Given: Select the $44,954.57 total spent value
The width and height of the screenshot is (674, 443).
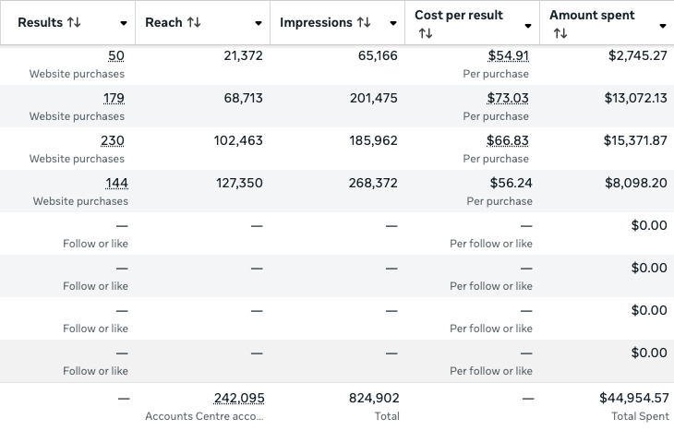Looking at the screenshot, I should pos(634,399).
